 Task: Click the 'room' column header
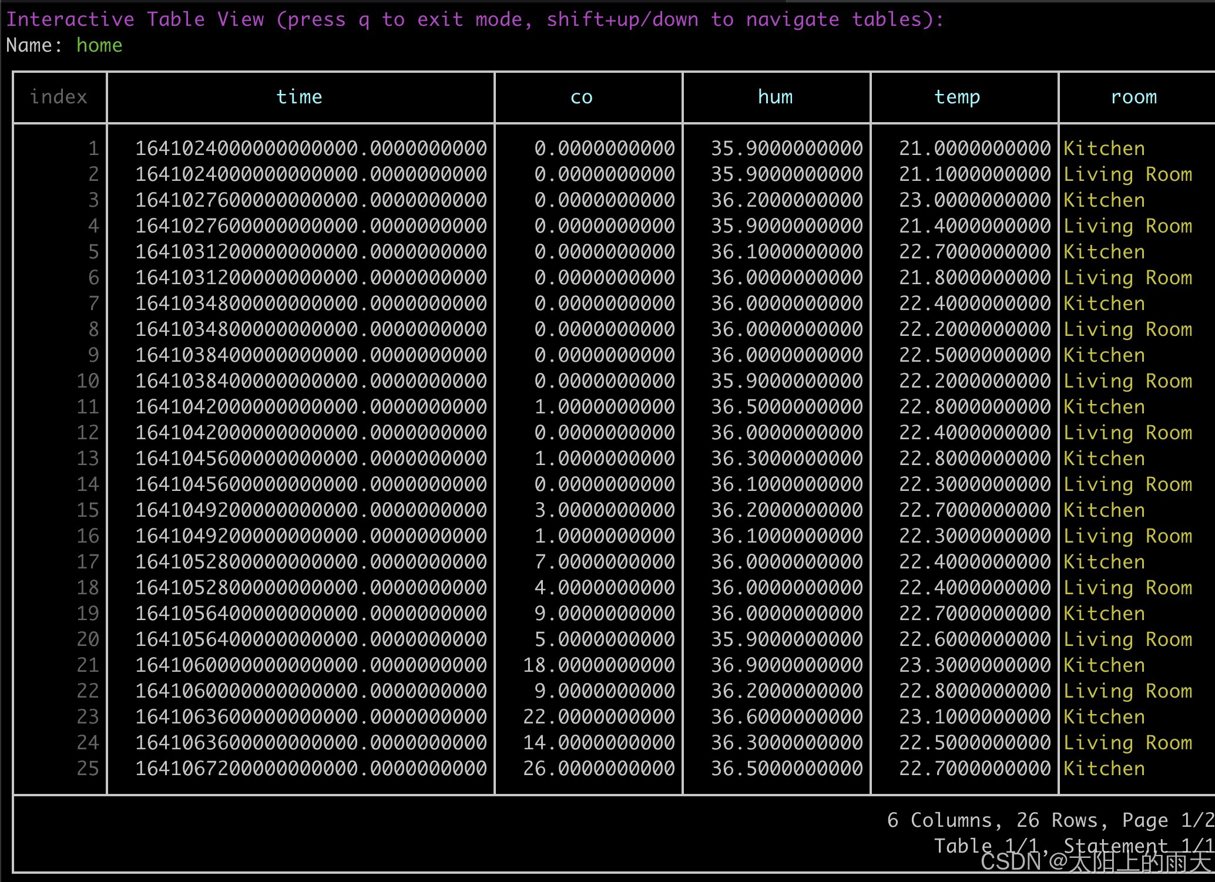point(1133,97)
